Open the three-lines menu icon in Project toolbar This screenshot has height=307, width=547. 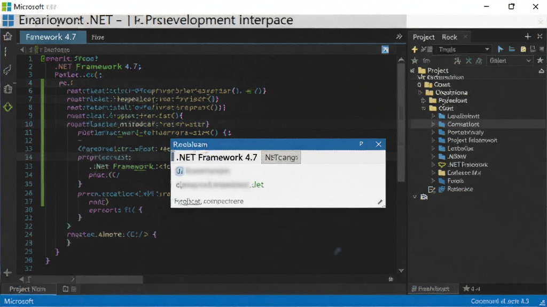point(542,50)
